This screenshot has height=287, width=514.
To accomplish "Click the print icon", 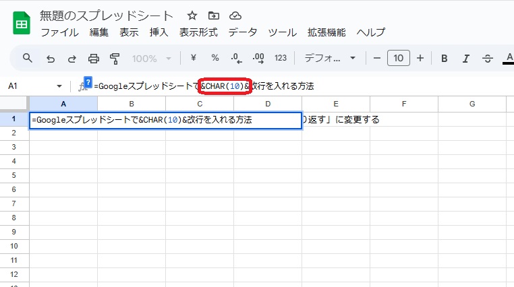I will click(94, 59).
